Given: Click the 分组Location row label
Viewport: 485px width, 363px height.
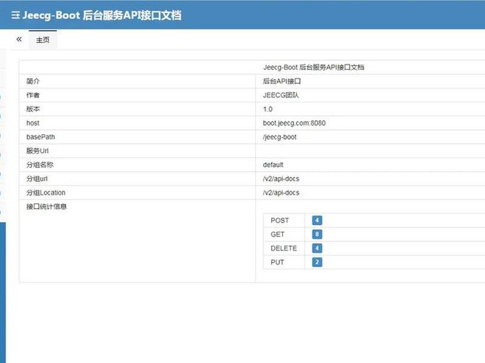Looking at the screenshot, I should pos(46,192).
